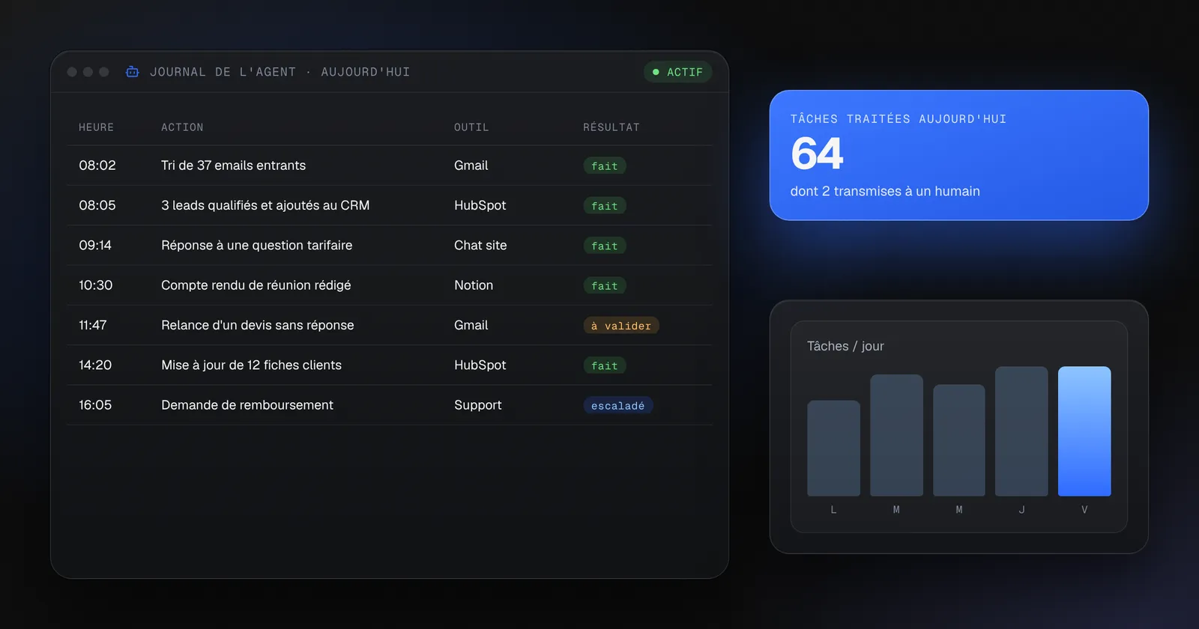Image resolution: width=1199 pixels, height=629 pixels.
Task: Click the 'TÂCHES TRAITÉES AUJOURD'HUI' card heading
Action: point(899,119)
